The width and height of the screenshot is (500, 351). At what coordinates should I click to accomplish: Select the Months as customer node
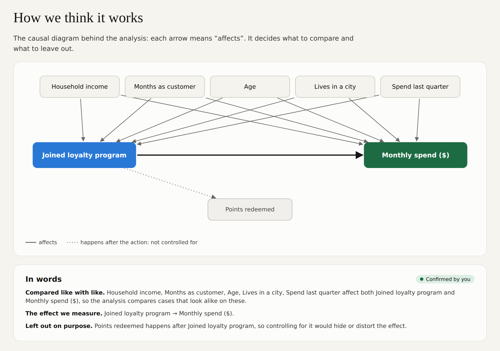click(x=165, y=87)
